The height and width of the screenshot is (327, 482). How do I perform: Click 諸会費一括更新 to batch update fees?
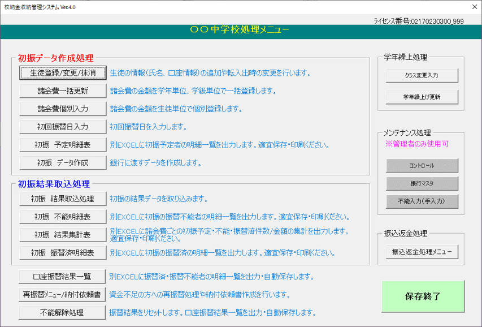click(x=61, y=91)
